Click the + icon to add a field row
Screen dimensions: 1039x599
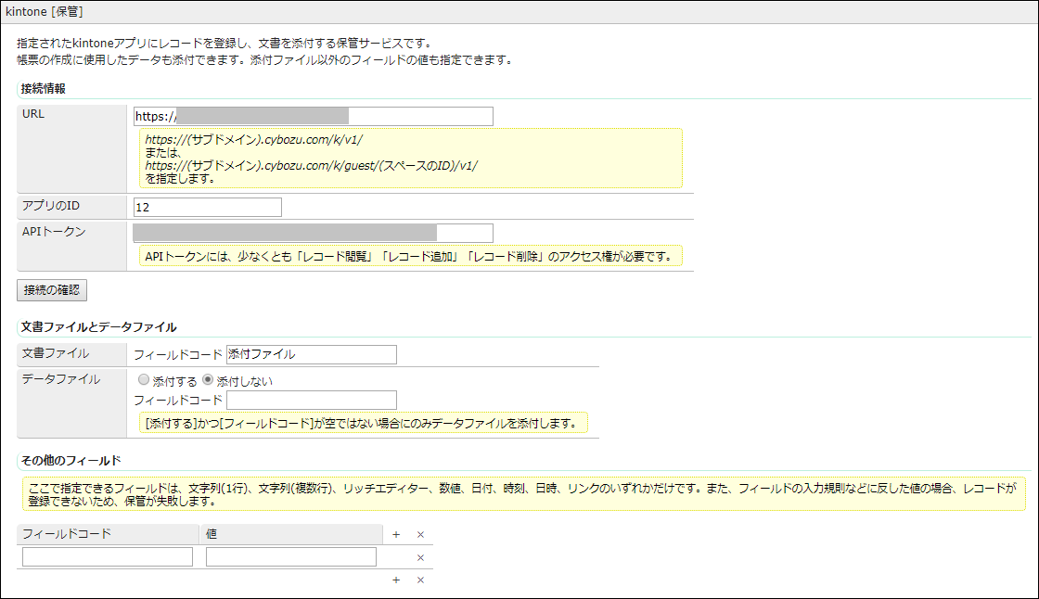coord(396,534)
